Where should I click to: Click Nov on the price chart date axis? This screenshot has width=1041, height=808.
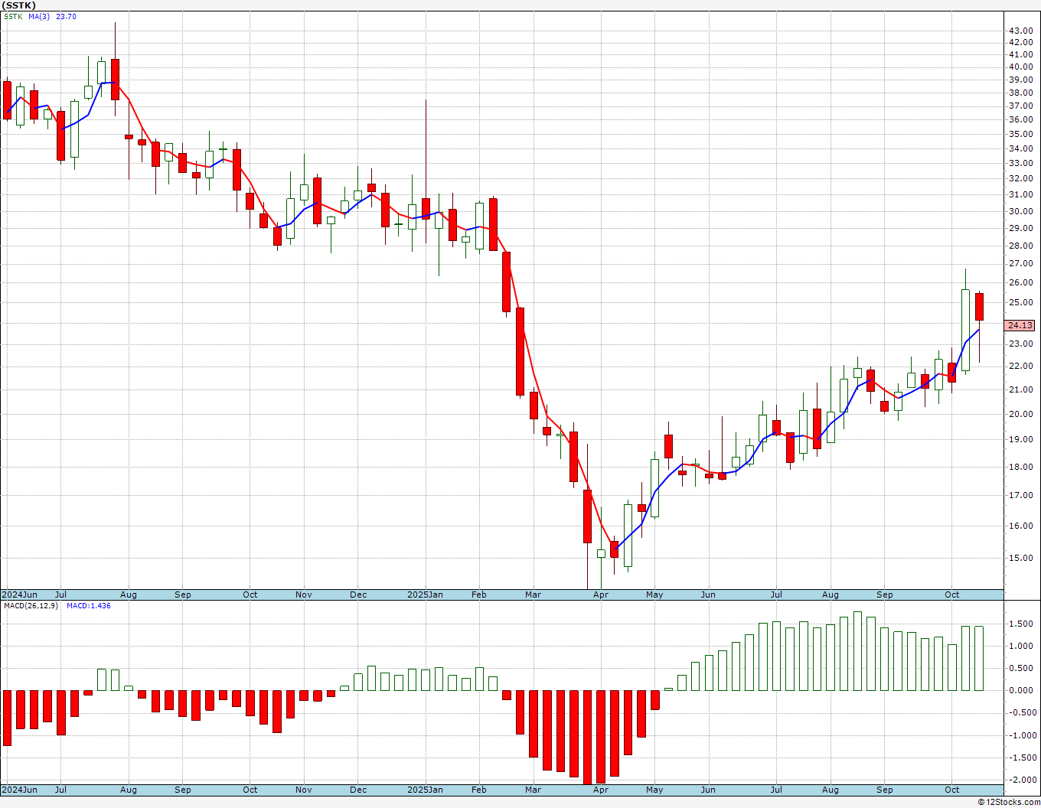point(304,595)
